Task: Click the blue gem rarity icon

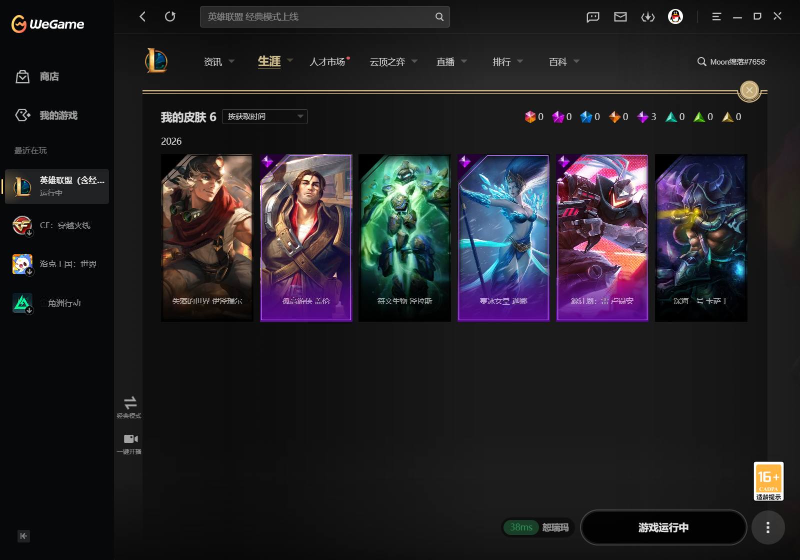Action: coord(586,117)
